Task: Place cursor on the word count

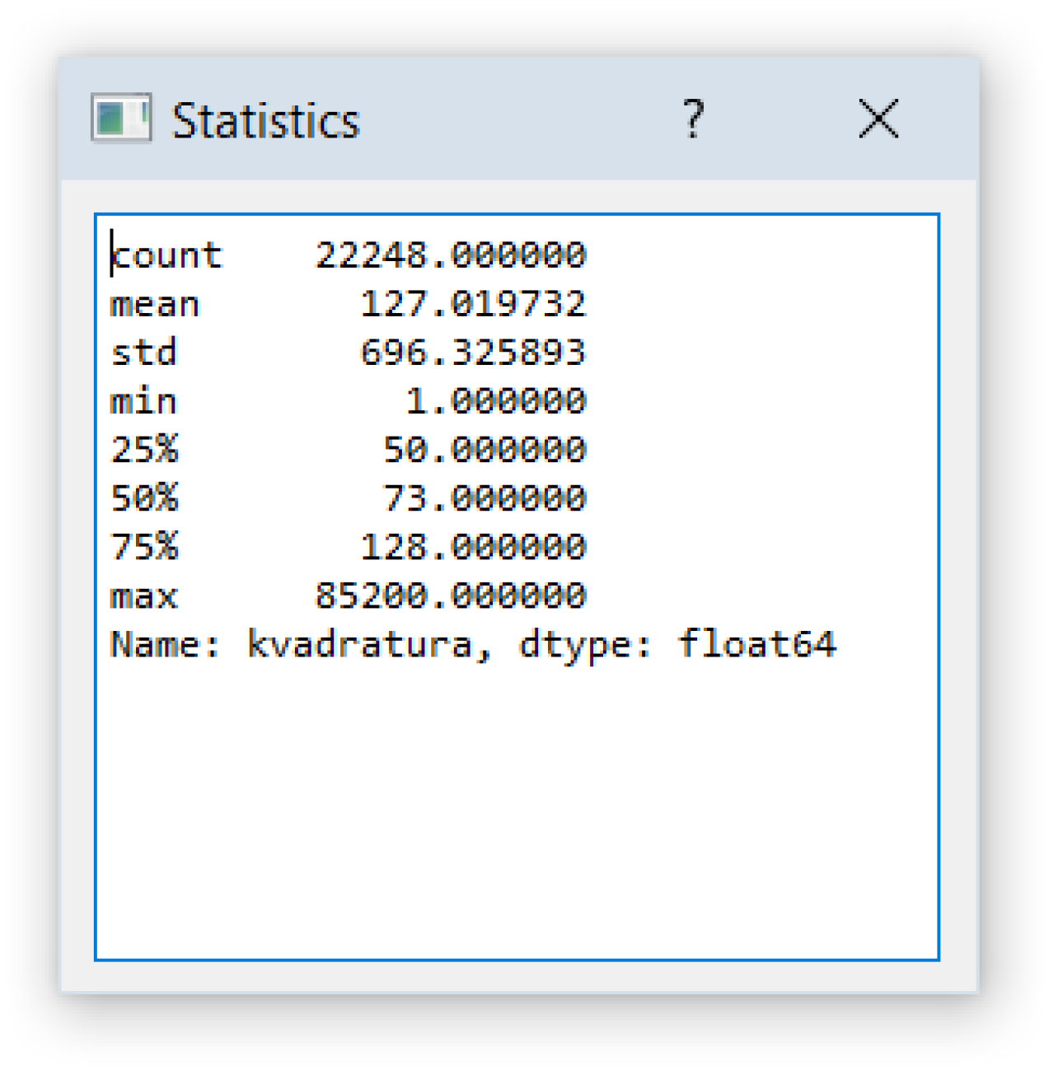Action: [x=167, y=255]
